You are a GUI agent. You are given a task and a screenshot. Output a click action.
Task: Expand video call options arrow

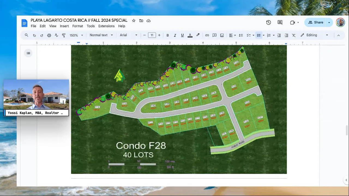[x=298, y=23]
